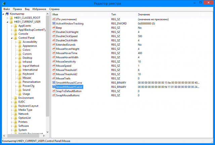Select the PowerCfg key in the tree
215x145 pixels.
[x=28, y=86]
